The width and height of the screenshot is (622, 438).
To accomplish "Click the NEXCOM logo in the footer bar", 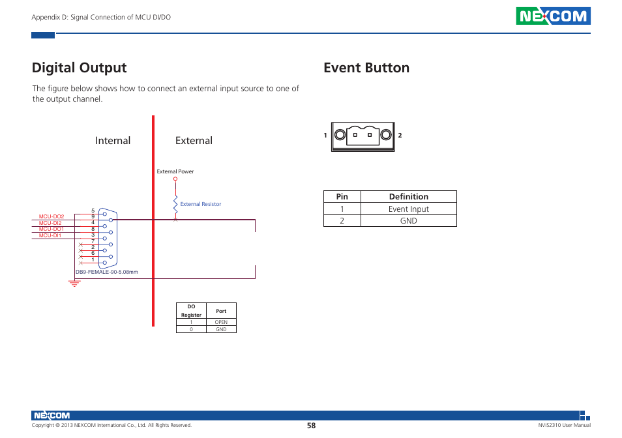I will pos(52,415).
